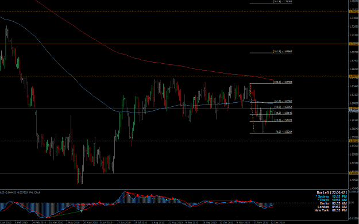The width and height of the screenshot is (359, 224).
Task: Click the 9 Sep 2010 date label
Action: point(192,222)
